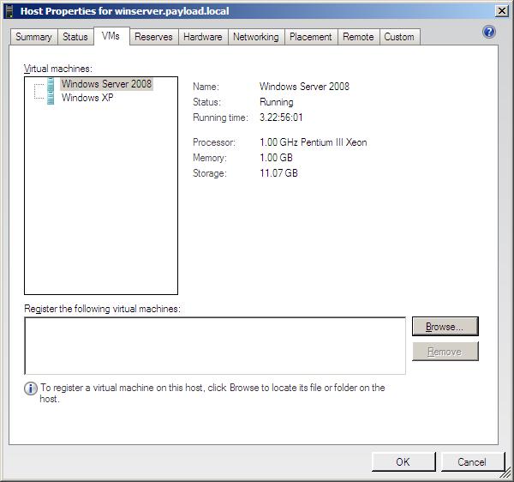Screen dimensions: 514x482
Task: View the Remote tab
Action: (358, 37)
